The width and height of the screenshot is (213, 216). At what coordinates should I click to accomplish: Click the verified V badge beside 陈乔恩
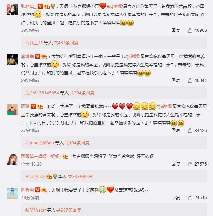tap(38, 190)
